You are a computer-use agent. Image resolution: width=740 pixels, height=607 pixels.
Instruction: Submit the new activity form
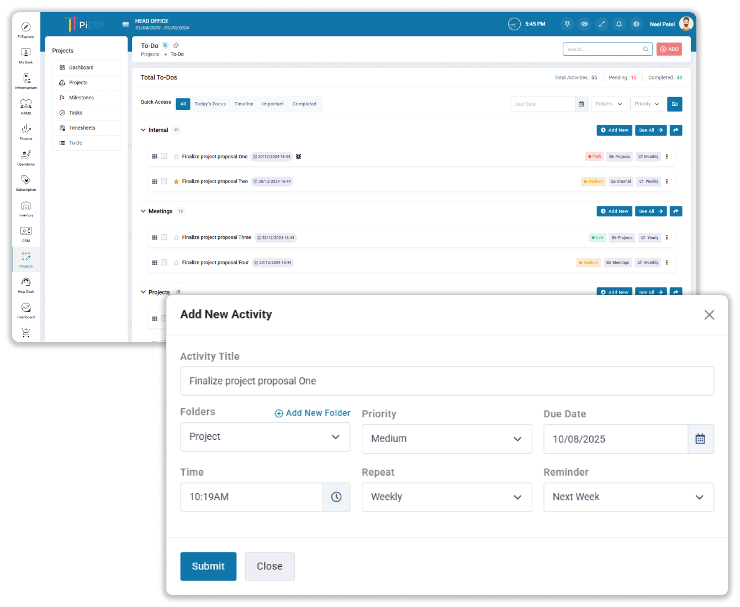point(208,566)
